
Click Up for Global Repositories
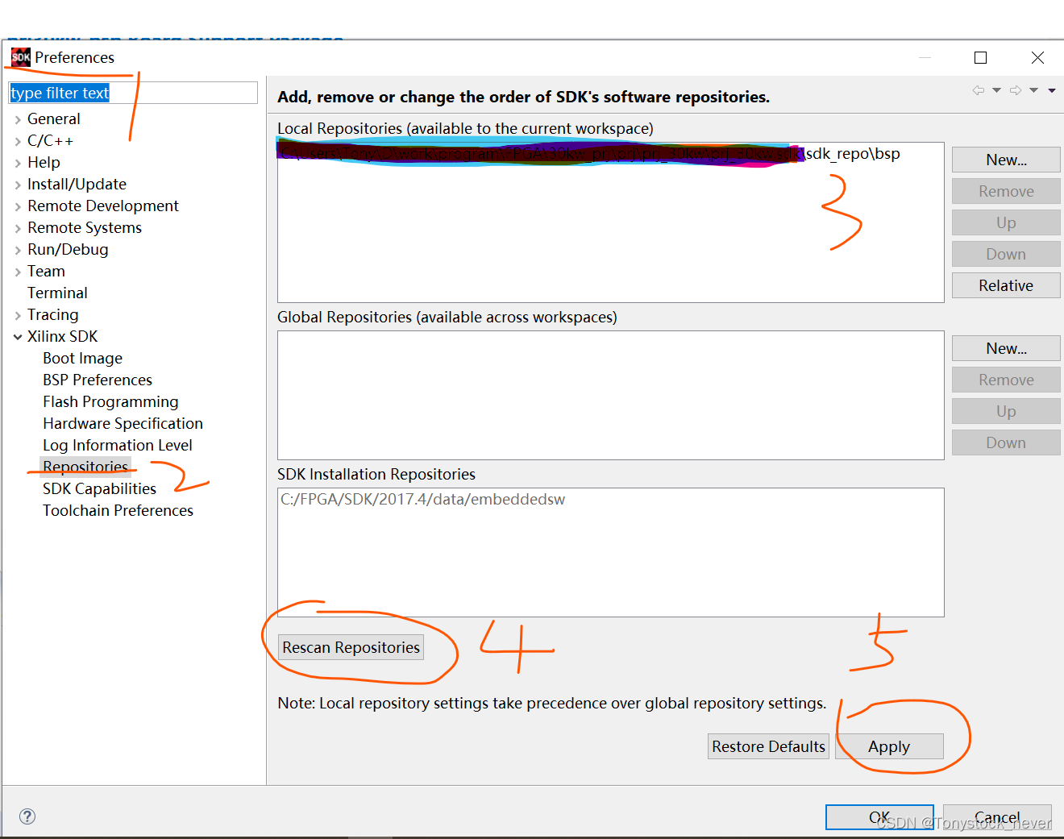1006,411
